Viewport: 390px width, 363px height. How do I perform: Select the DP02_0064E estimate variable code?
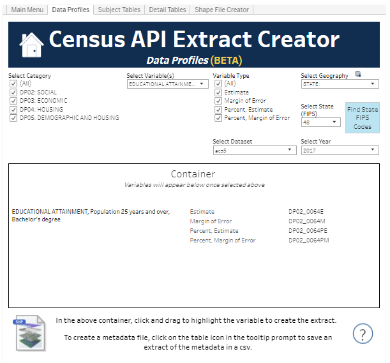pos(306,212)
